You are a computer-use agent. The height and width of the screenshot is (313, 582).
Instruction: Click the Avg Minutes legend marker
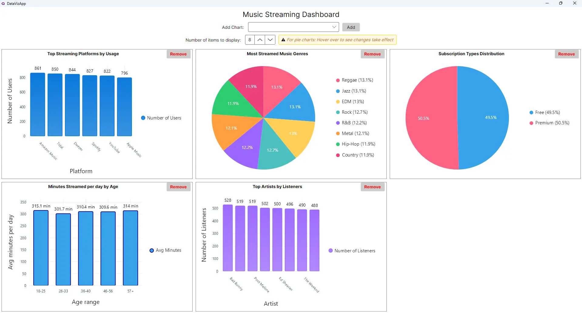[152, 250]
